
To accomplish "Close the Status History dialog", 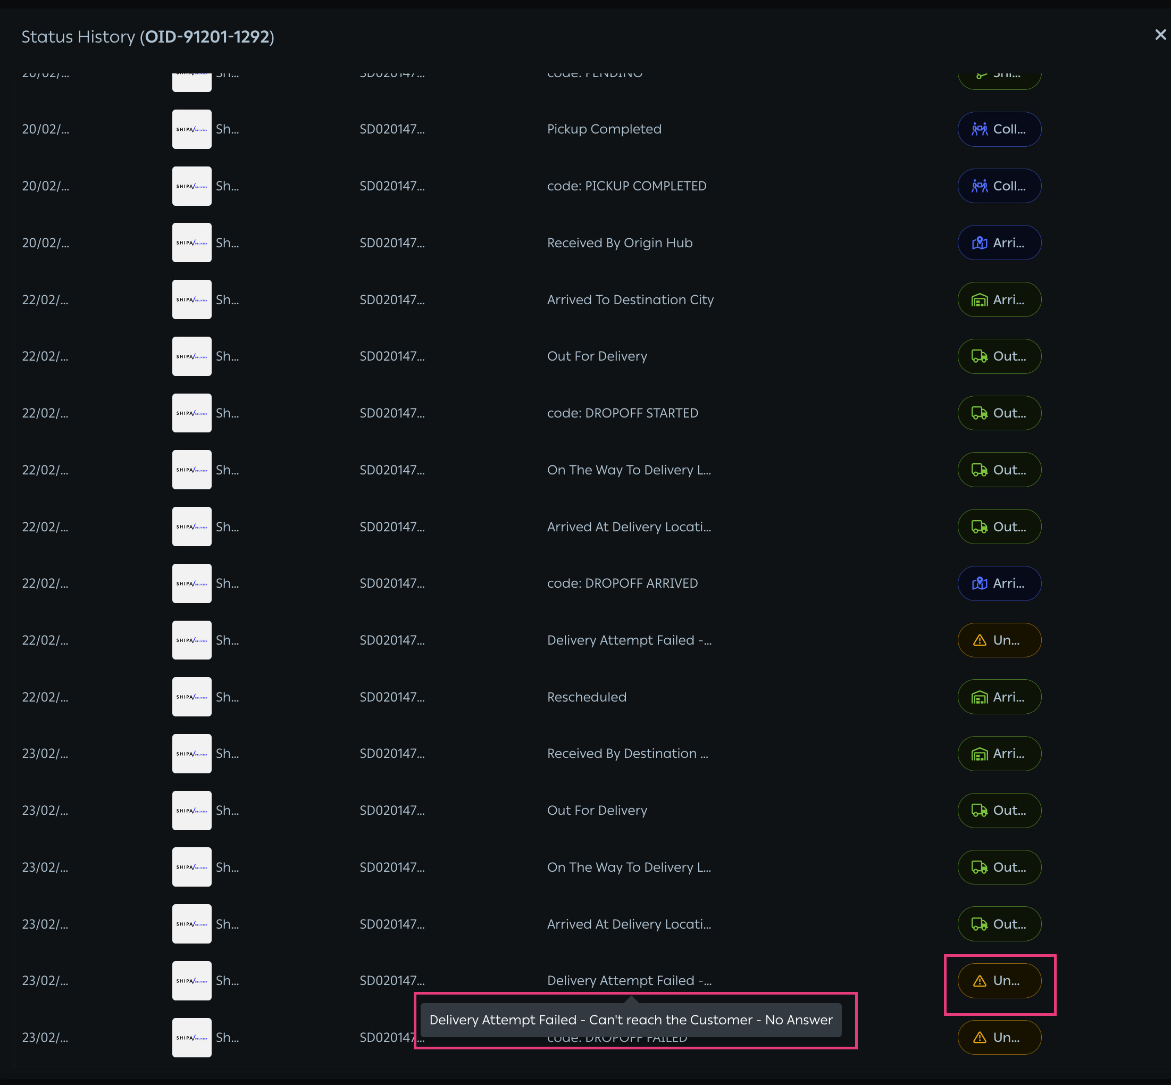I will [1160, 35].
